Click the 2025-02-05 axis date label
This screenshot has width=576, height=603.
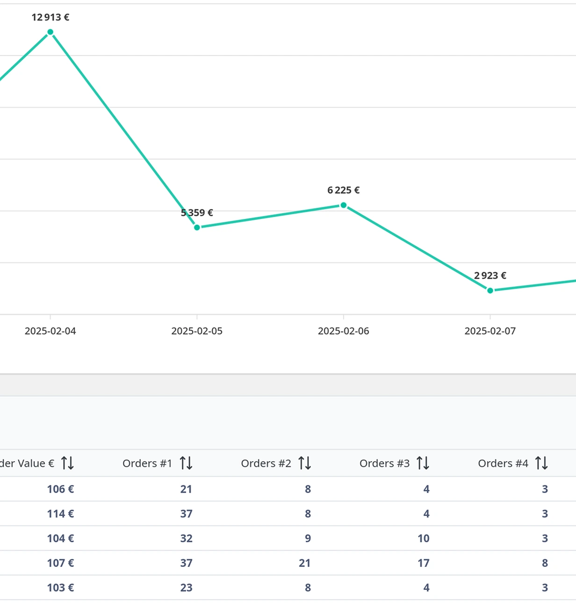(197, 331)
